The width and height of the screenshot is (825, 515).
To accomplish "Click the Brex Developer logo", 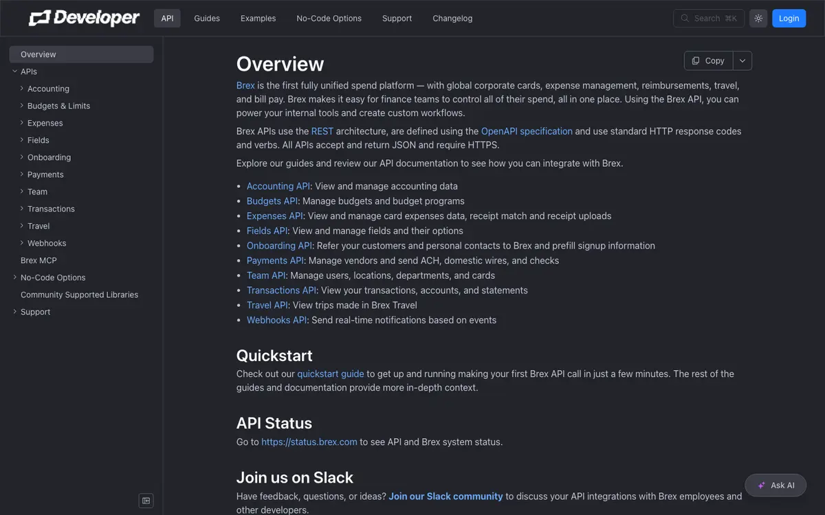I will coord(84,19).
